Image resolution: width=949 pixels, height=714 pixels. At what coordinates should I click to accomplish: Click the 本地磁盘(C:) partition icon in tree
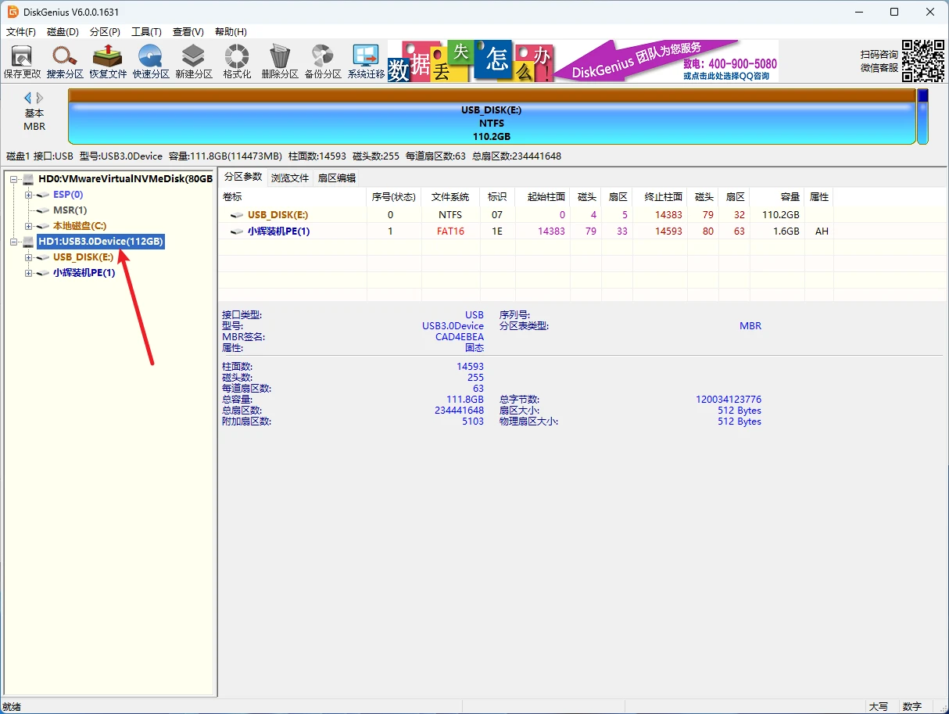(43, 226)
